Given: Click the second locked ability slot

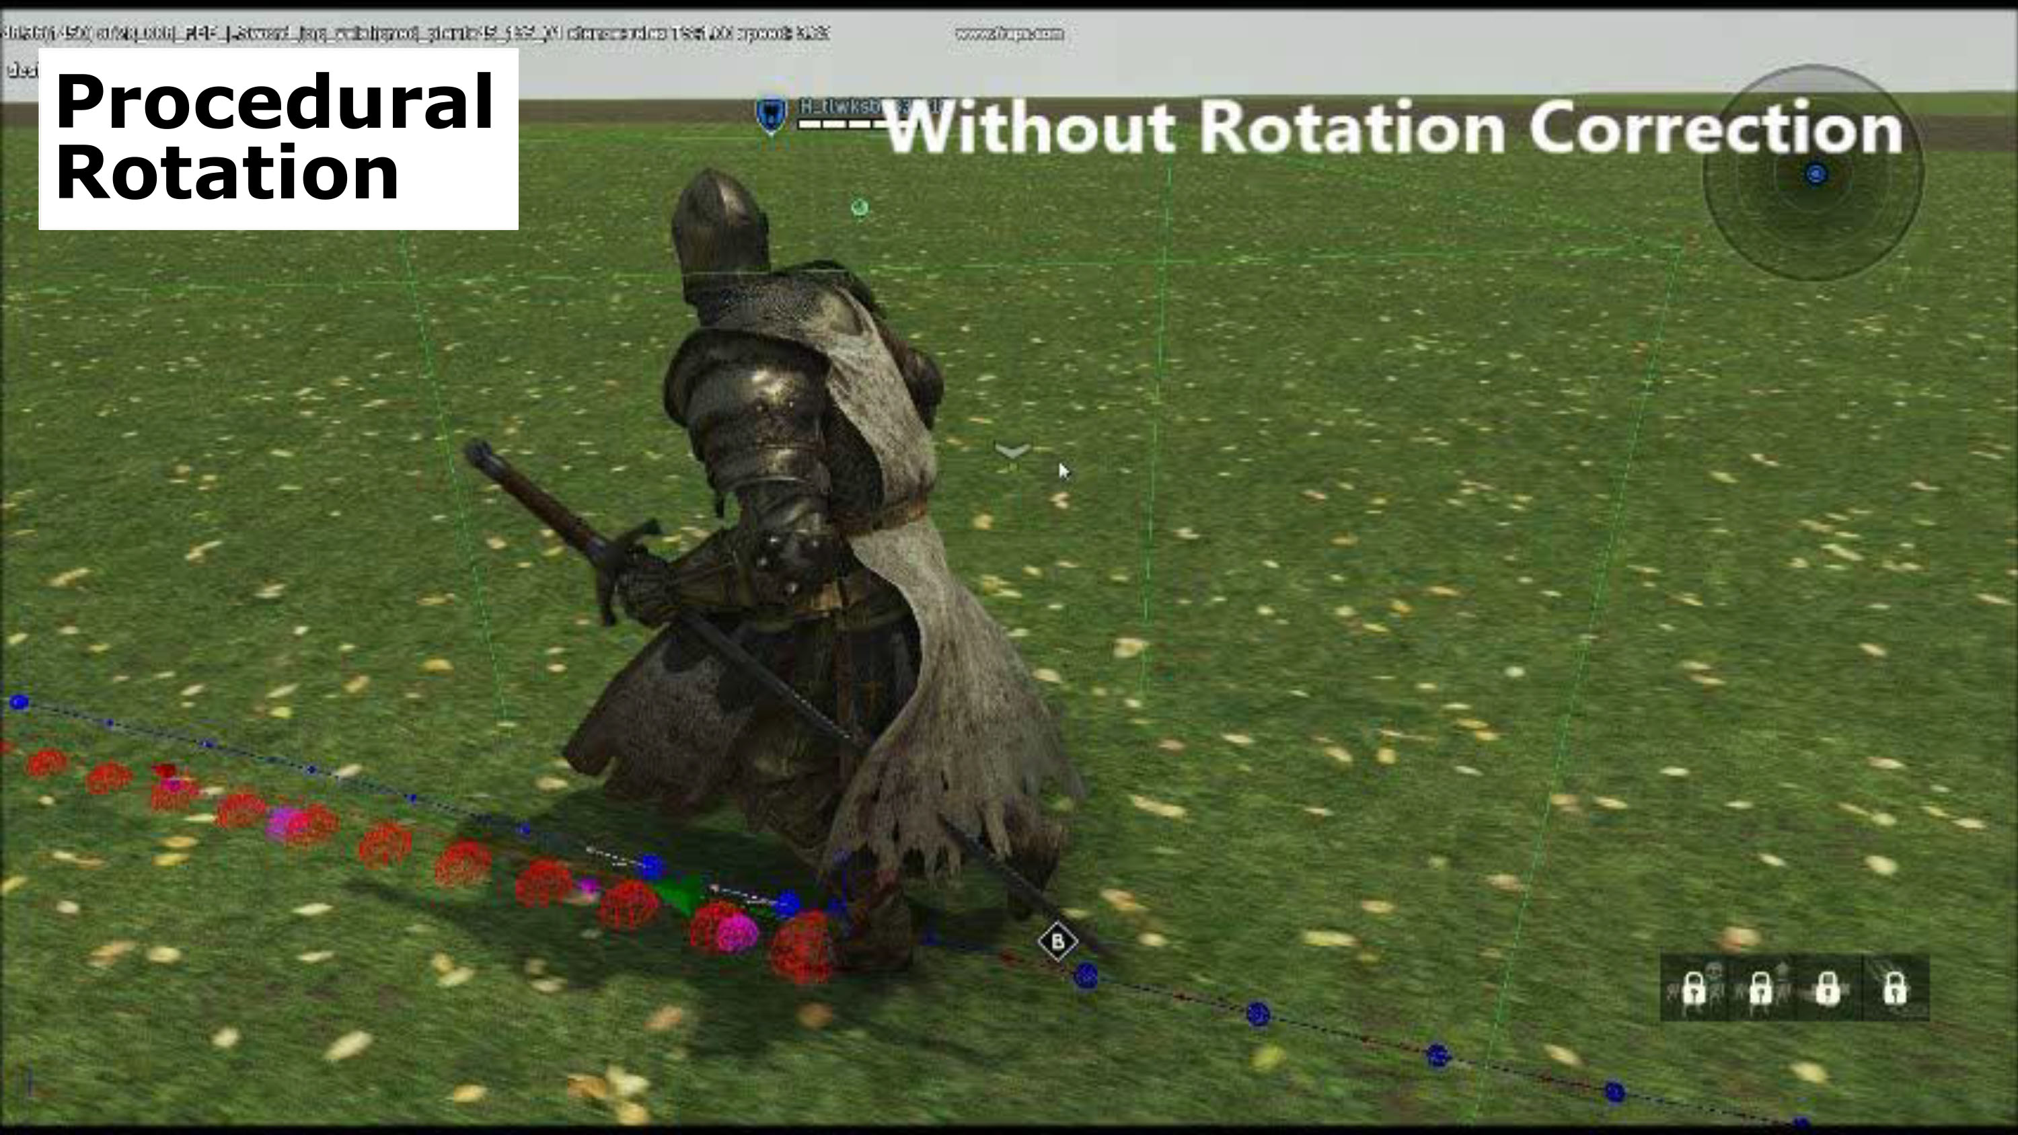Looking at the screenshot, I should coord(1760,987).
